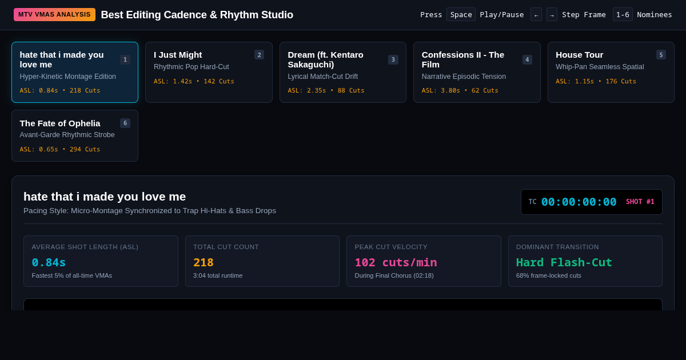Image resolution: width=686 pixels, height=360 pixels.
Task: Click the right arrow step-frame key
Action: (552, 14)
